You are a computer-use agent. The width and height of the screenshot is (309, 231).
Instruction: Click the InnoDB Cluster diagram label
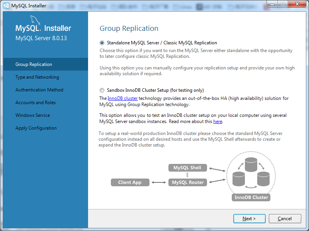[251, 197]
